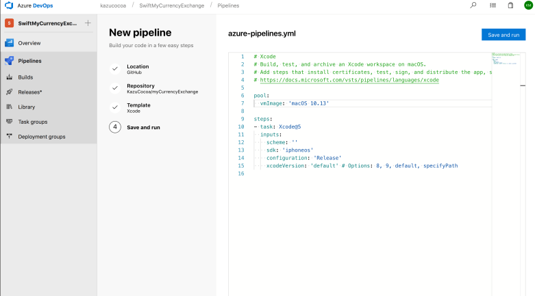
Task: Click the editor scrollbar marker
Action: click(x=523, y=85)
